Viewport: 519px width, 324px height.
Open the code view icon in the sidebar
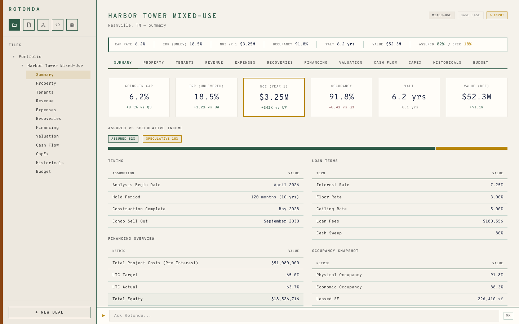point(58,25)
